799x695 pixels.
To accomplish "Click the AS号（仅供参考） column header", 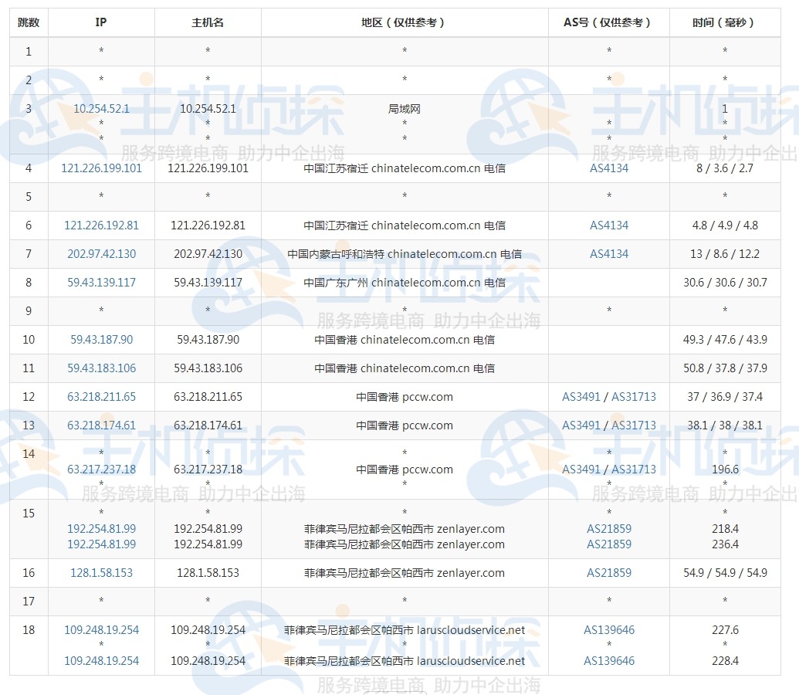I will tap(609, 22).
